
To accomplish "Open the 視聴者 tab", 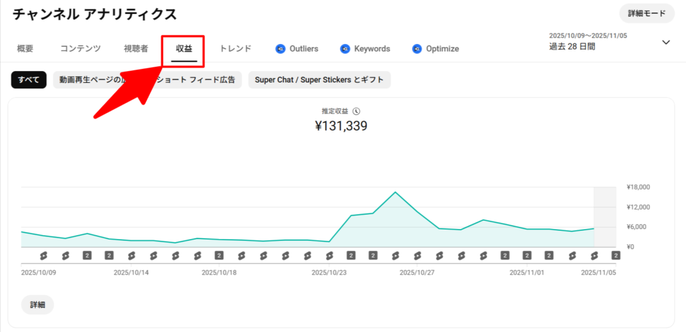I will 136,49.
